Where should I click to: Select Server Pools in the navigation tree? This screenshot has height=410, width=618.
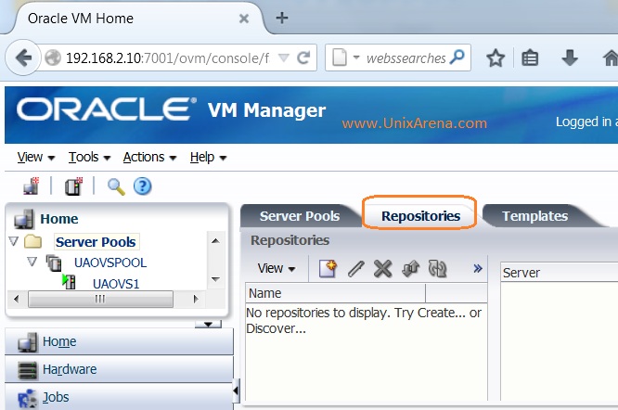point(96,242)
